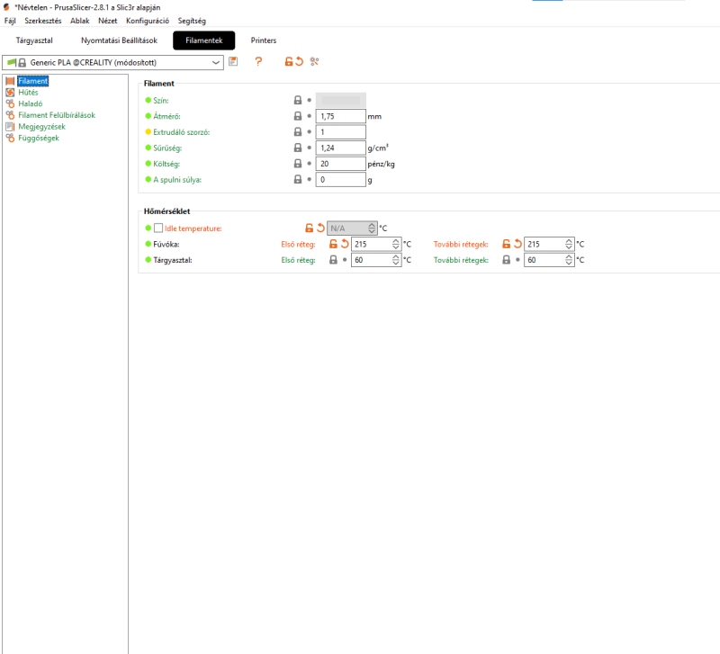Click the lock icon next to Szín
This screenshot has width=720, height=654.
coord(298,100)
